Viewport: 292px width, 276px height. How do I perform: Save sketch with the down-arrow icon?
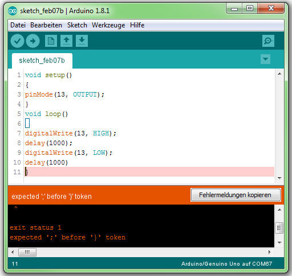82,41
